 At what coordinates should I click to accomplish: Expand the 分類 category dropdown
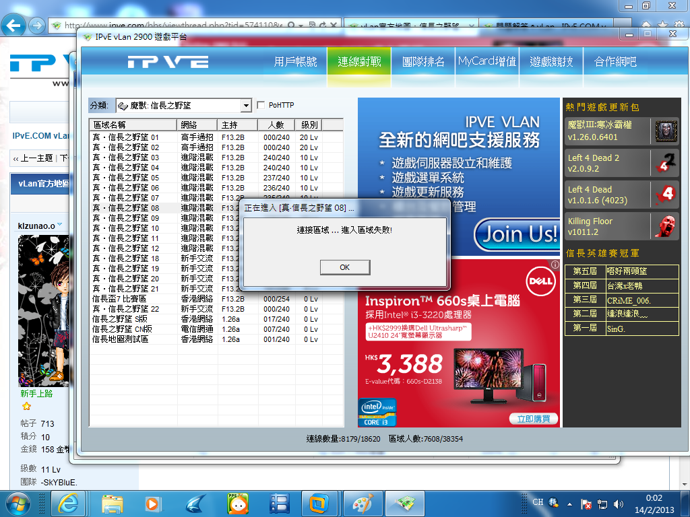(x=246, y=106)
